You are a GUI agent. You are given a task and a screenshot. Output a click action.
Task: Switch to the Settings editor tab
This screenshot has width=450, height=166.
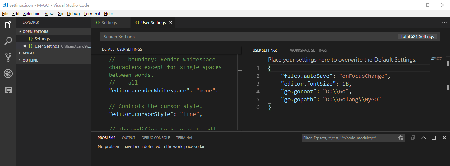tap(109, 22)
